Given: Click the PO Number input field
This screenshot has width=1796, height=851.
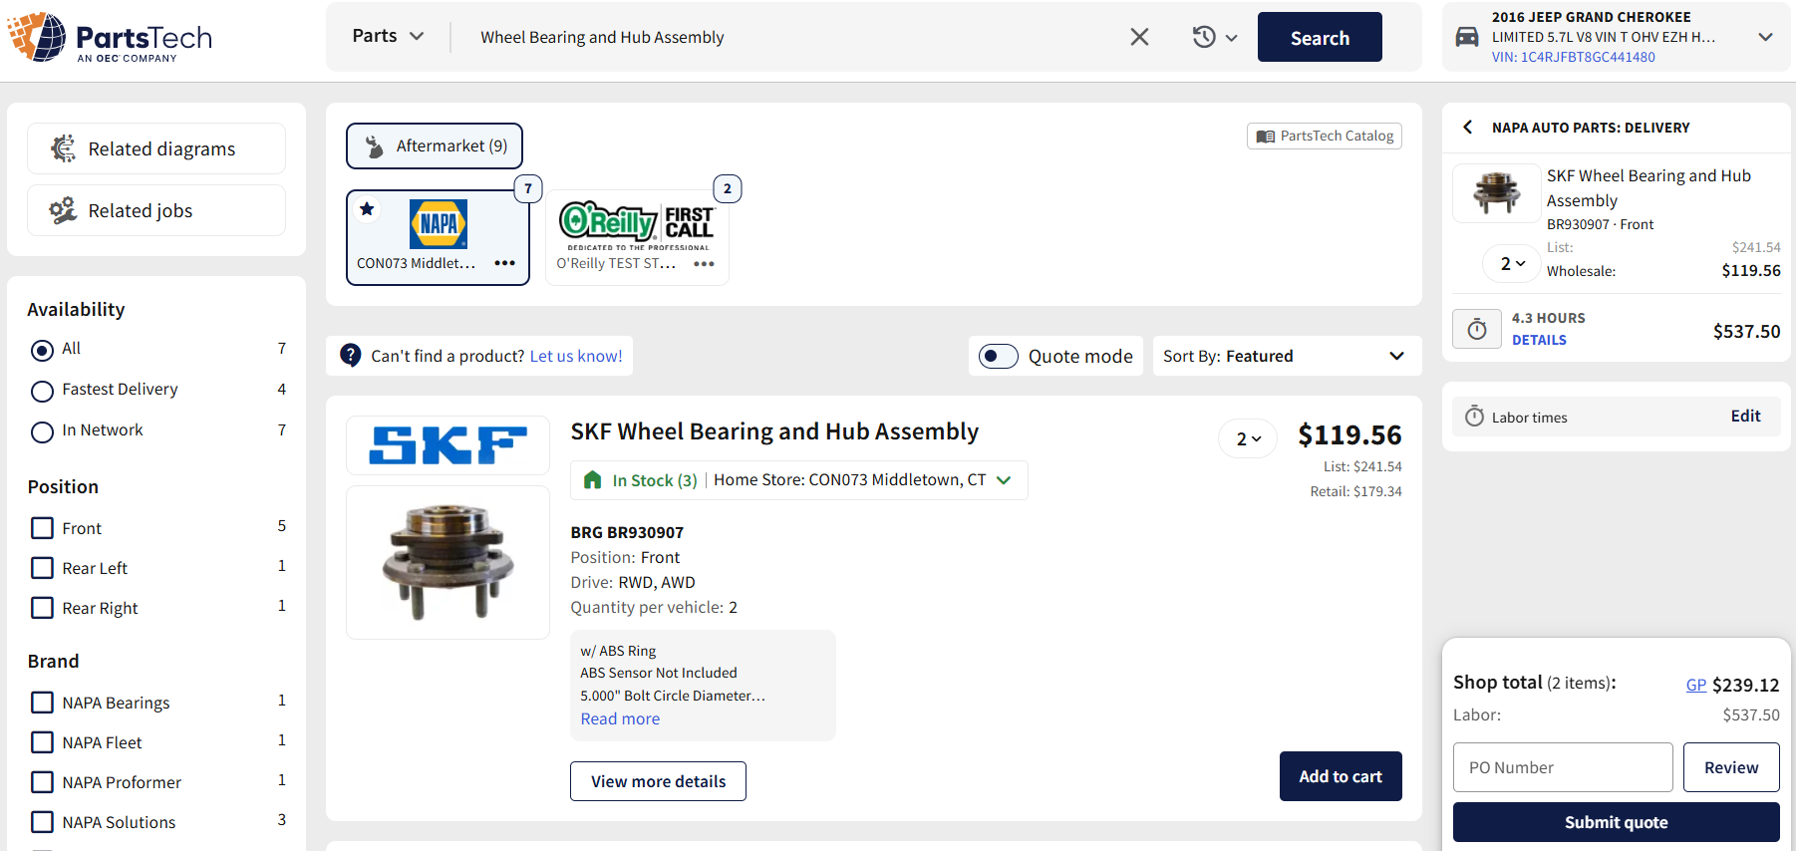Looking at the screenshot, I should (1562, 767).
